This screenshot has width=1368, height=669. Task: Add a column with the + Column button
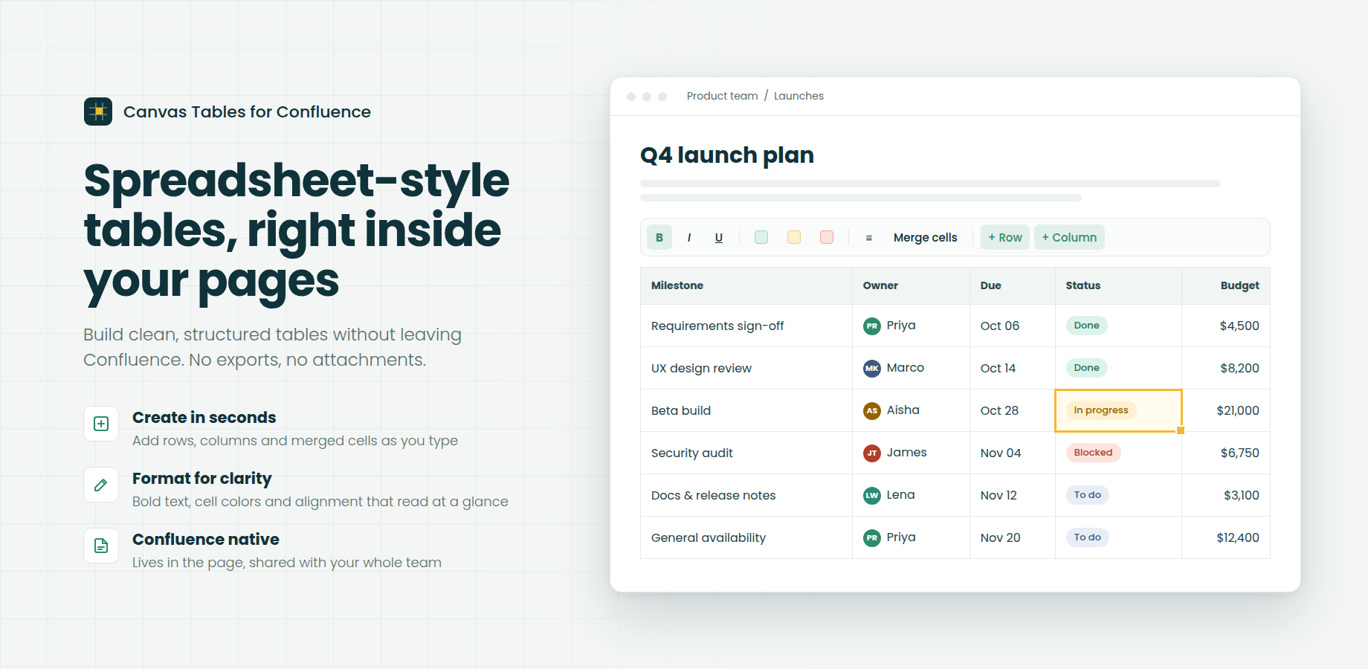[1069, 237]
